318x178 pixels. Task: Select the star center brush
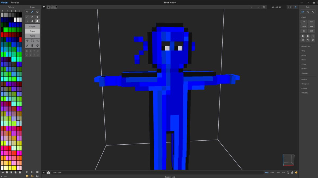coord(37,17)
